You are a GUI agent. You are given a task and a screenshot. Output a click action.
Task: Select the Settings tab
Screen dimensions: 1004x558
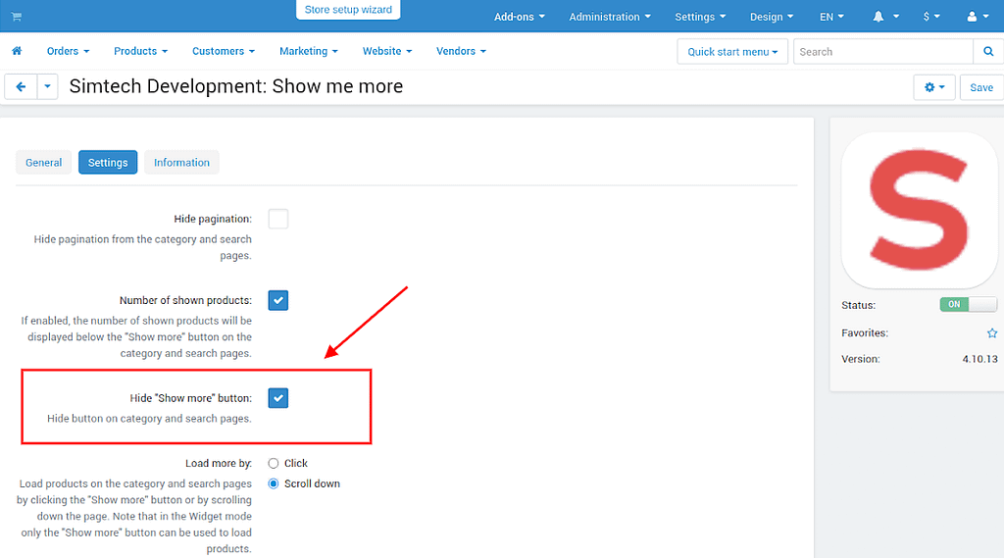click(108, 162)
